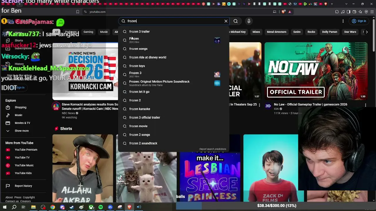
Task: Open the Windows Start menu
Action: (x=5, y=207)
